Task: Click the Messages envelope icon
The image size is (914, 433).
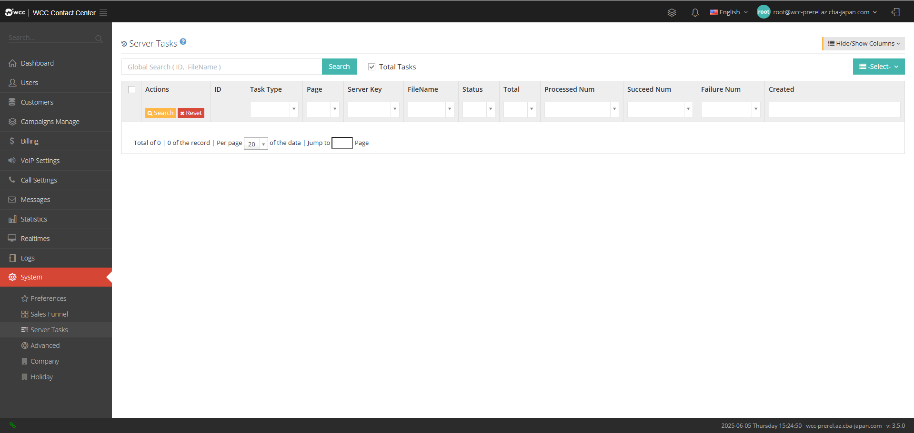Action: click(x=12, y=200)
